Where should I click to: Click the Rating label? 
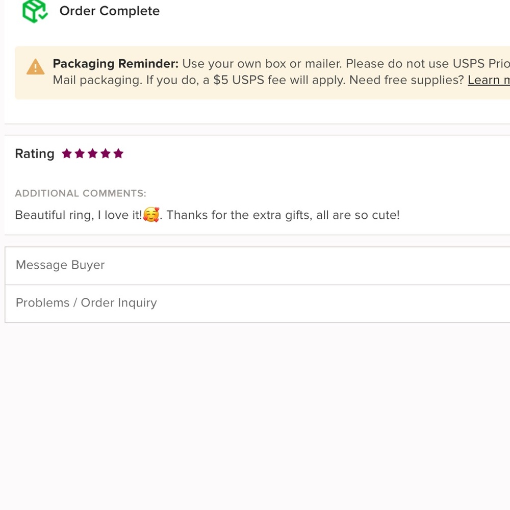tap(35, 154)
